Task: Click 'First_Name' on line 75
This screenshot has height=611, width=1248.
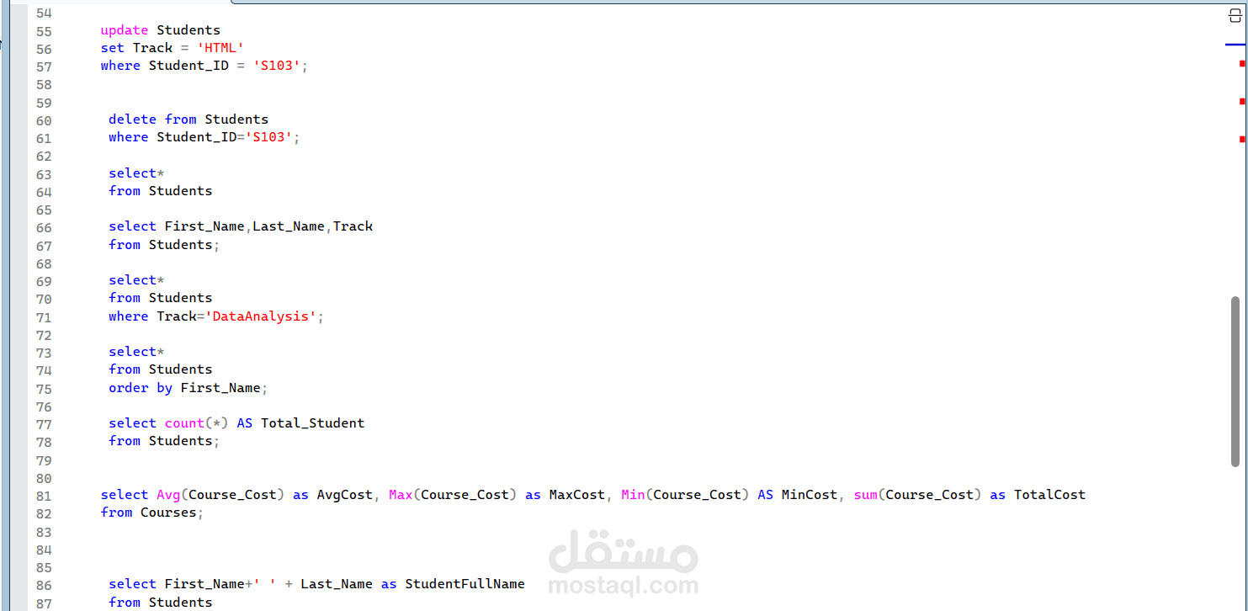Action: (220, 388)
